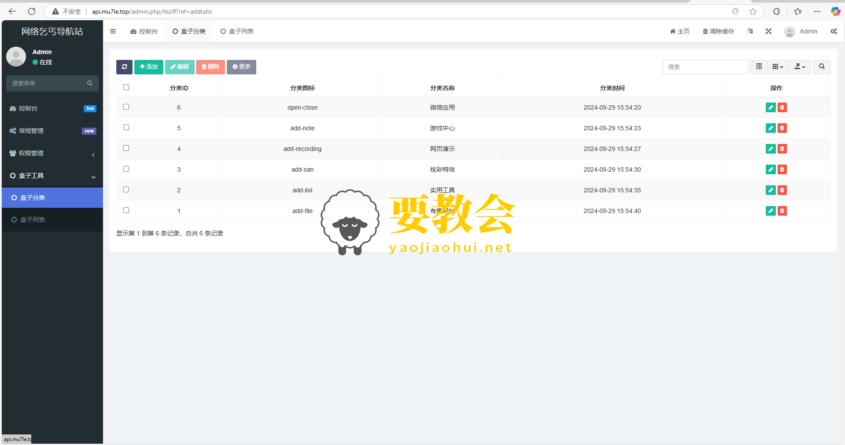Edit the add-recording row
The width and height of the screenshot is (845, 445).
click(x=771, y=149)
